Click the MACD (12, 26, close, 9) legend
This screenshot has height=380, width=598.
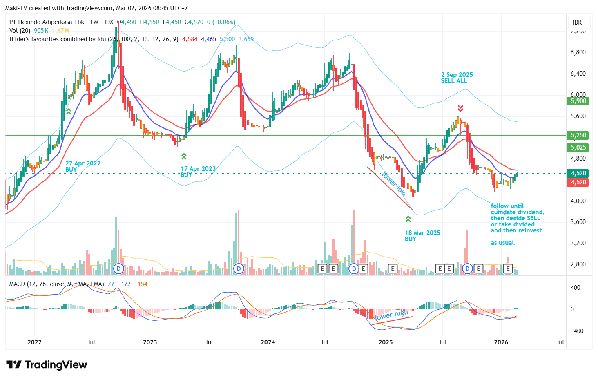pyautogui.click(x=56, y=284)
